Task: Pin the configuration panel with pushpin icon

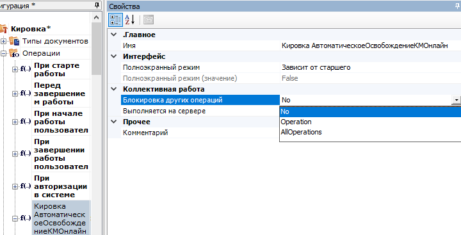Action: pos(97,5)
